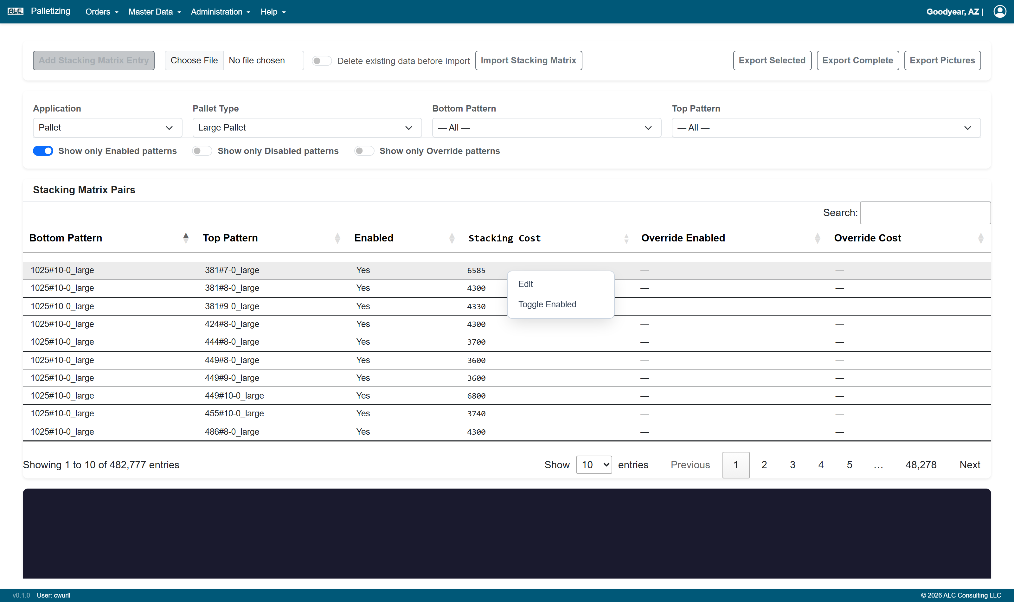Sort by Override Enabled column arrows

pyautogui.click(x=817, y=238)
